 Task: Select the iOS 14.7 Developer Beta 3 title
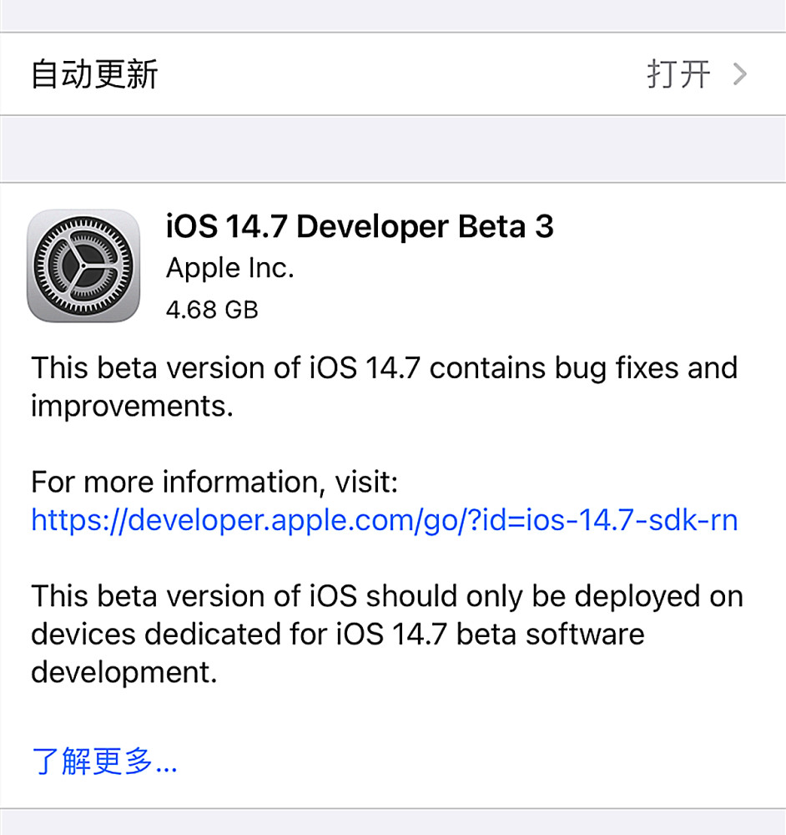pyautogui.click(x=360, y=226)
